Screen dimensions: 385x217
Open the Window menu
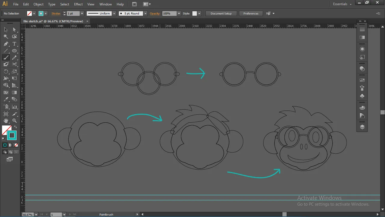click(106, 4)
